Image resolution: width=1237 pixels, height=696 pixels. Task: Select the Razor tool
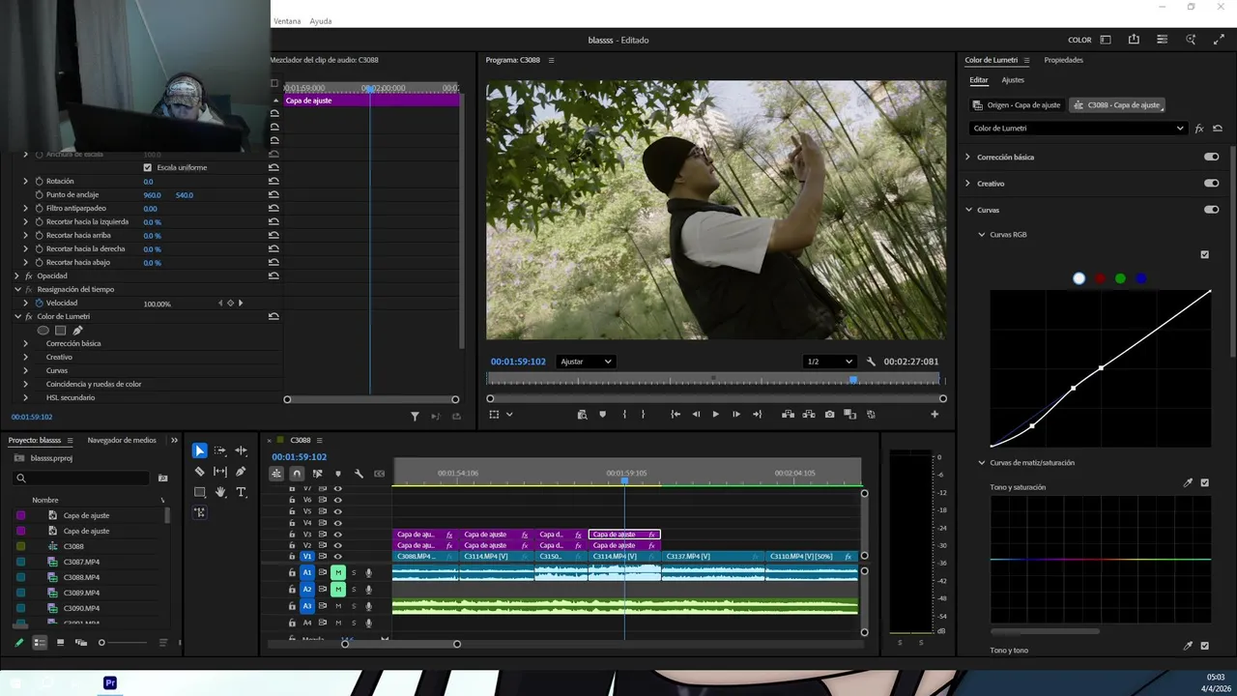[199, 472]
